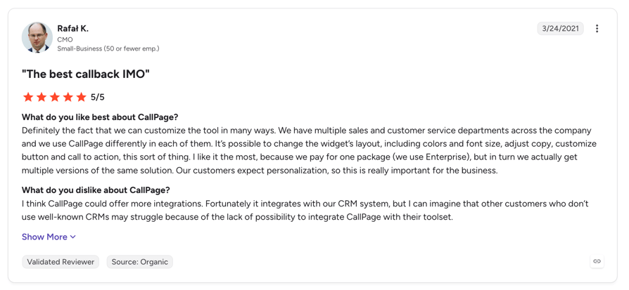Click the Small-Business (50 or fewer emp.) label
The width and height of the screenshot is (629, 290).
[108, 48]
